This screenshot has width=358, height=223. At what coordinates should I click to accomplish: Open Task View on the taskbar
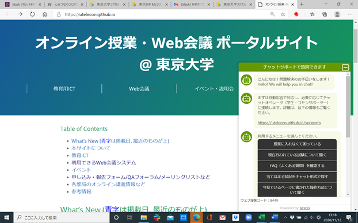pos(130,217)
